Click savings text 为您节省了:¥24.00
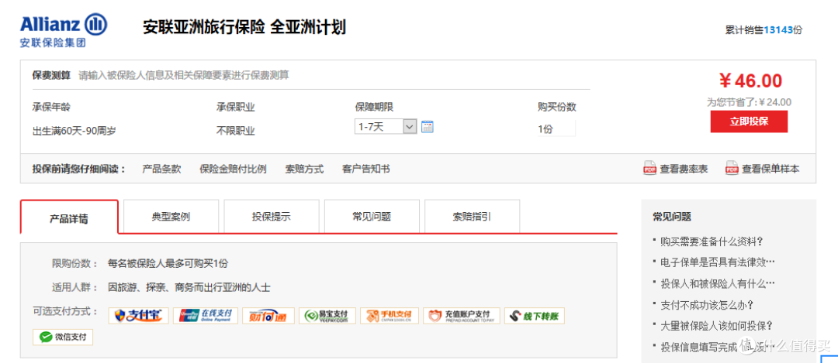This screenshot has height=363, width=838. tap(750, 102)
